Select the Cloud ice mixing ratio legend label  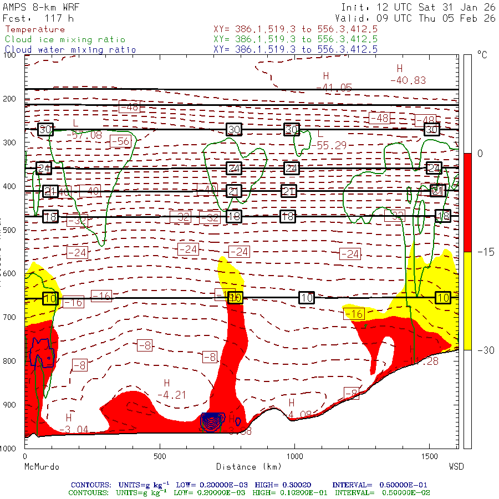(x=65, y=39)
